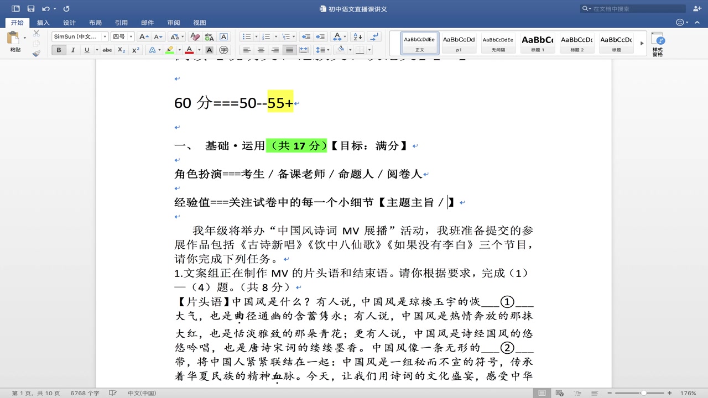
Task: Toggle Italic formatting
Action: pos(73,50)
